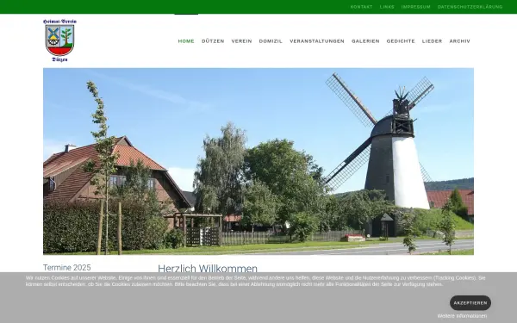The height and width of the screenshot is (323, 517).
Task: Open the Verein menu item
Action: [x=241, y=41]
